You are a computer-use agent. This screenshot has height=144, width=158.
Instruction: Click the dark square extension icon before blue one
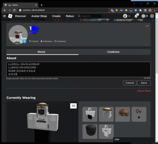[x=131, y=10]
